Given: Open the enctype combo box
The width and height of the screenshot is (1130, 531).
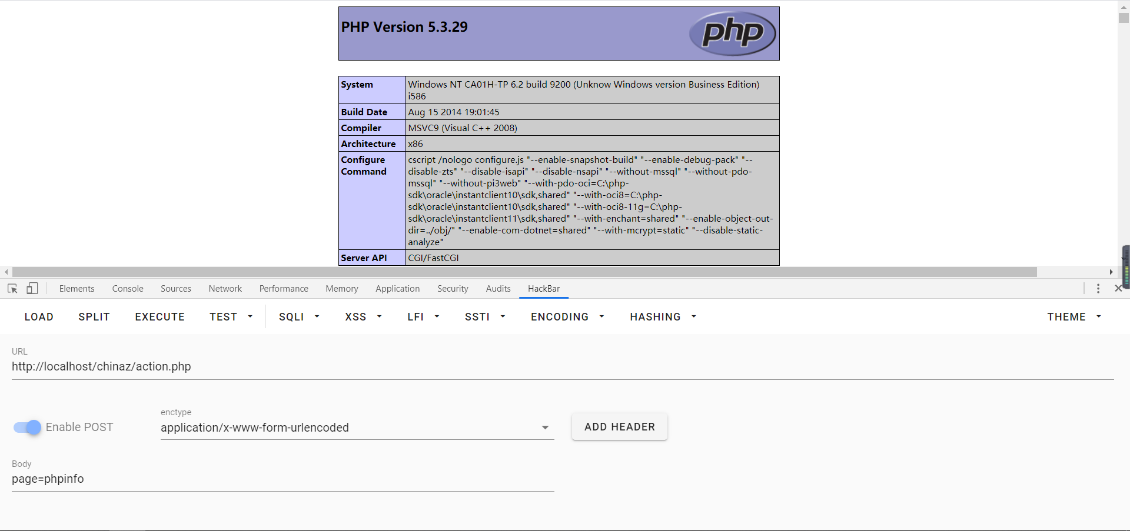Looking at the screenshot, I should click(x=357, y=428).
